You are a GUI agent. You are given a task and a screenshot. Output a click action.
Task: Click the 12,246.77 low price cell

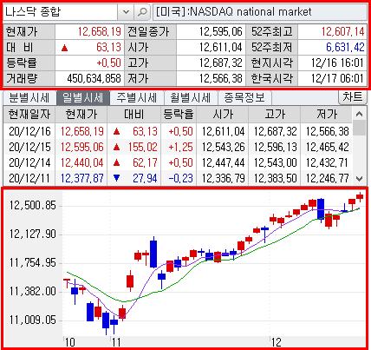pyautogui.click(x=328, y=178)
